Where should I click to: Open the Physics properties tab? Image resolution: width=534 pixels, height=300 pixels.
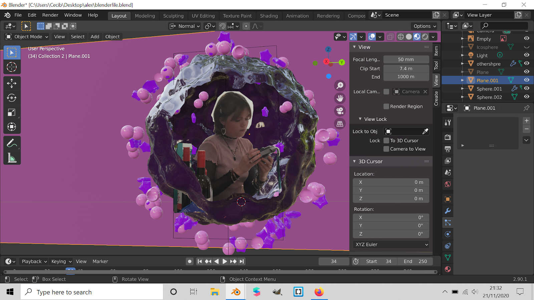tap(448, 234)
